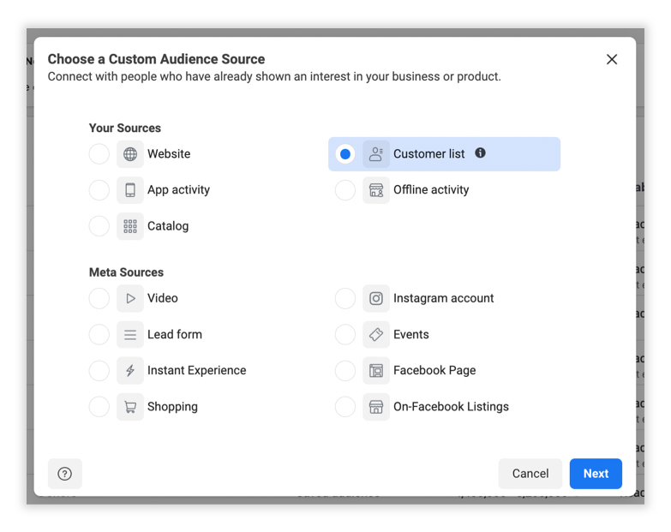671x532 pixels.
Task: Click the Customer list label text
Action: click(428, 154)
